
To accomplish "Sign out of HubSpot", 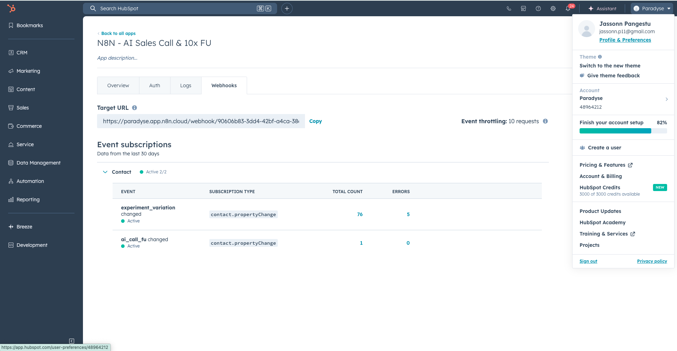I will 588,261.
